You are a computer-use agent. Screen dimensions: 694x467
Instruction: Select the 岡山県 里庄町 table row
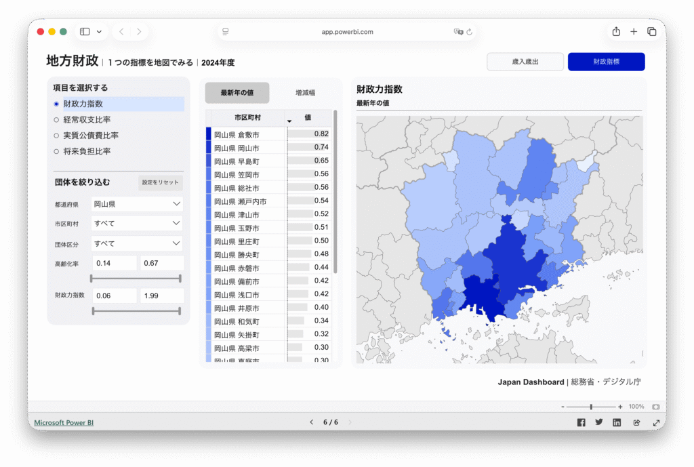pos(268,241)
